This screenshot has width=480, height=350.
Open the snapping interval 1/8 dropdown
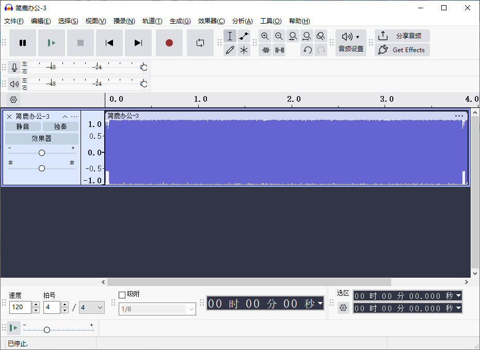157,309
